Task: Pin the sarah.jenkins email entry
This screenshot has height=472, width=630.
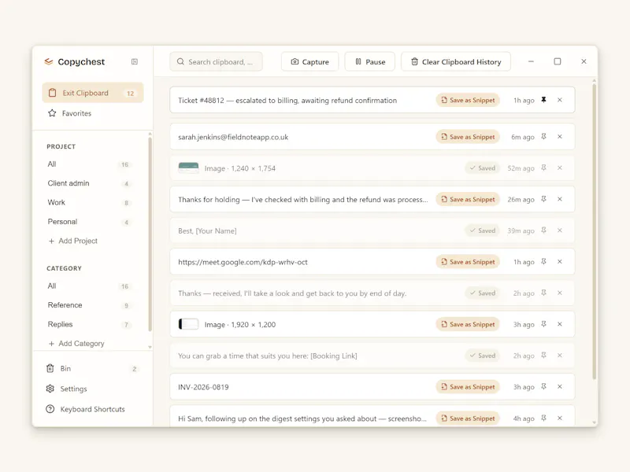Action: (543, 137)
